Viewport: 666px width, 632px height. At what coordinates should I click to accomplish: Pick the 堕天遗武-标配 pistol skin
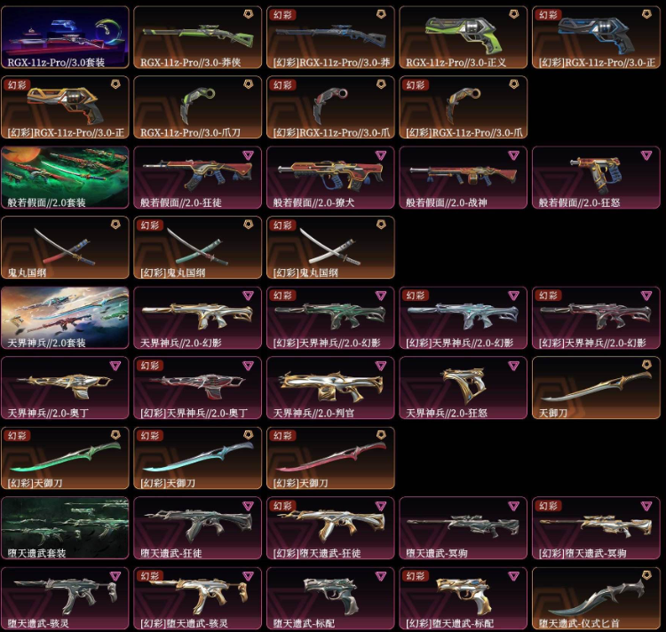click(330, 598)
